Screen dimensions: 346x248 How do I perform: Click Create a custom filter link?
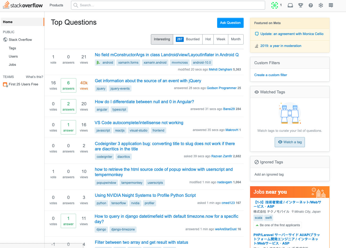coord(270,75)
